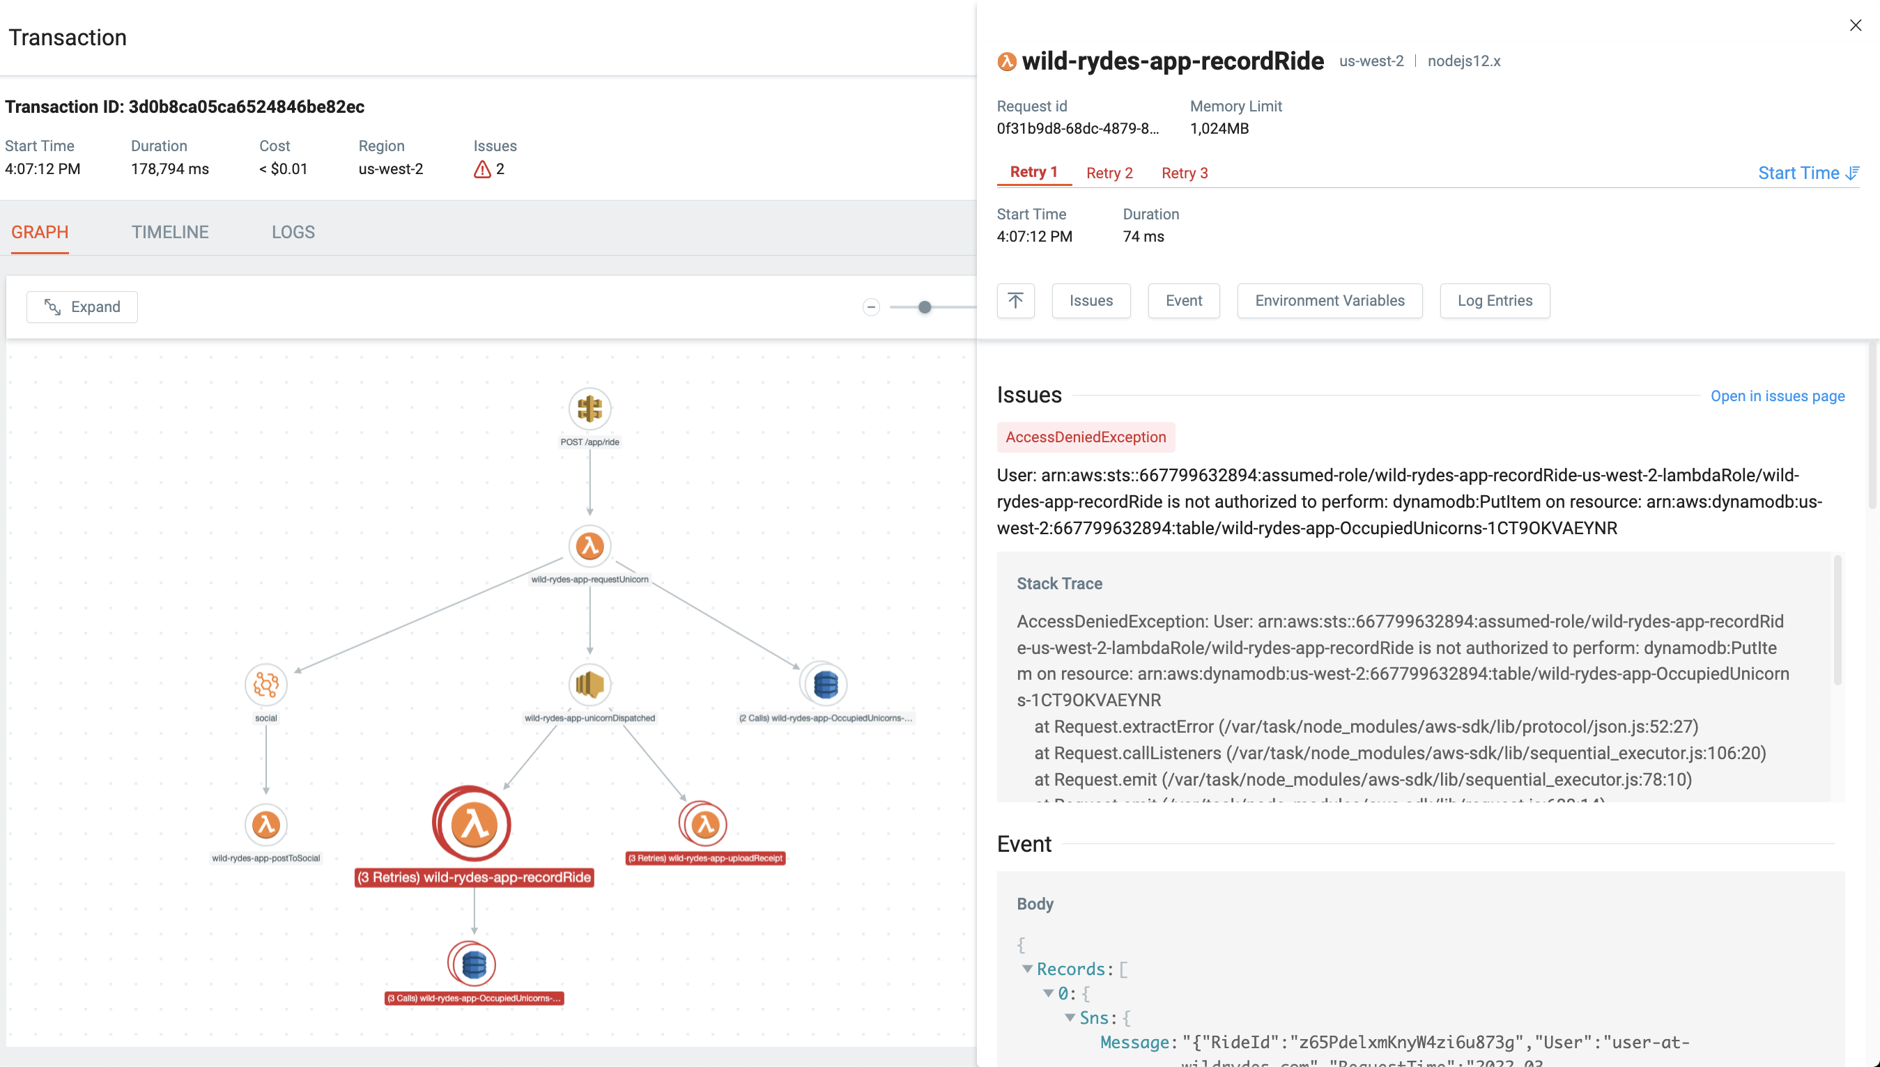Click the Expand graph button
The width and height of the screenshot is (1880, 1067).
coord(82,307)
